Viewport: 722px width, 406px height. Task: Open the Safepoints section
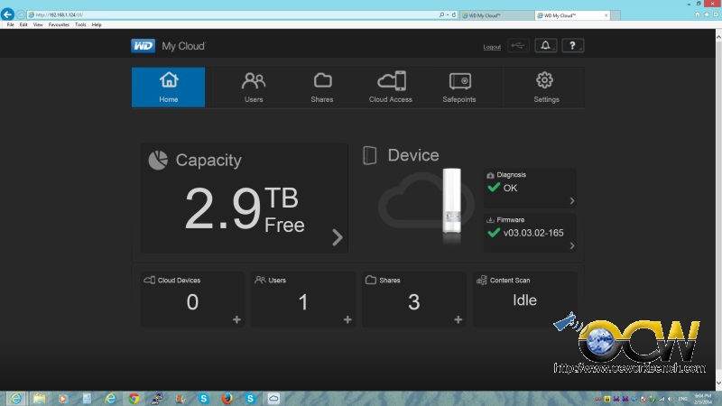[459, 88]
